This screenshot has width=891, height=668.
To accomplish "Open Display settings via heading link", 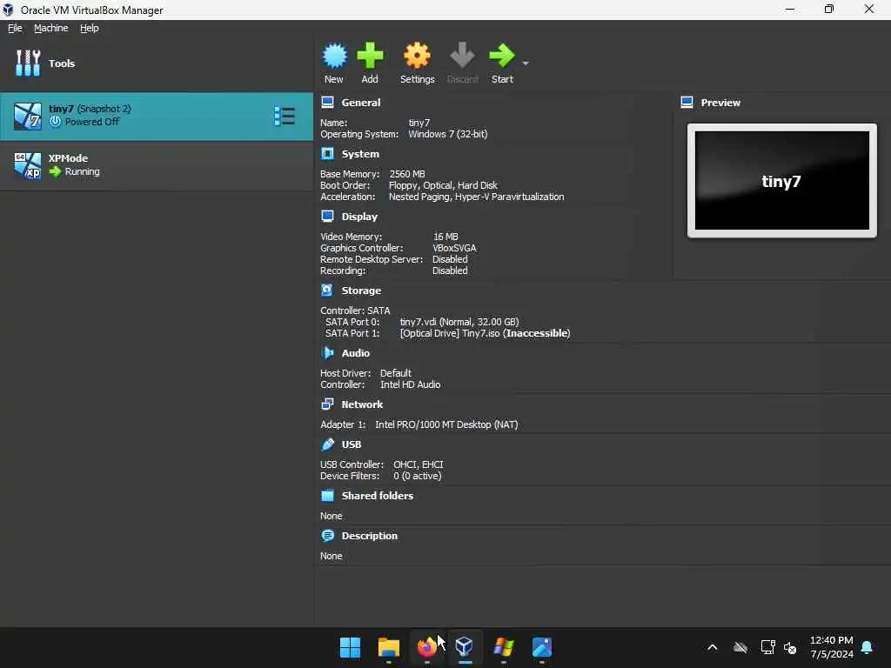I will tap(359, 217).
